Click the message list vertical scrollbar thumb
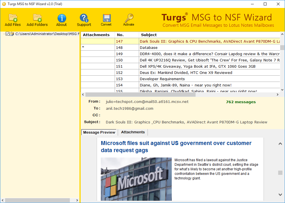Viewport: 285px width, 203px height. (x=282, y=47)
